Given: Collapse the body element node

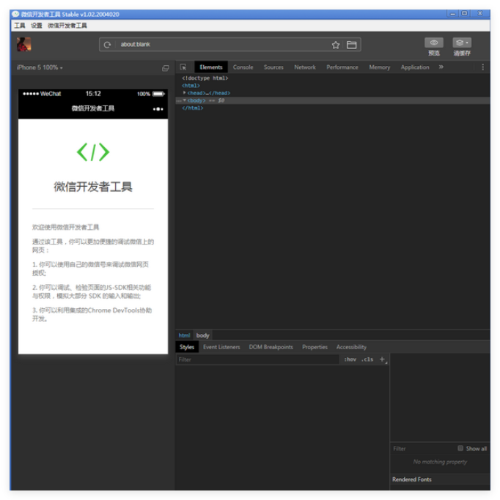Looking at the screenshot, I should pos(184,100).
